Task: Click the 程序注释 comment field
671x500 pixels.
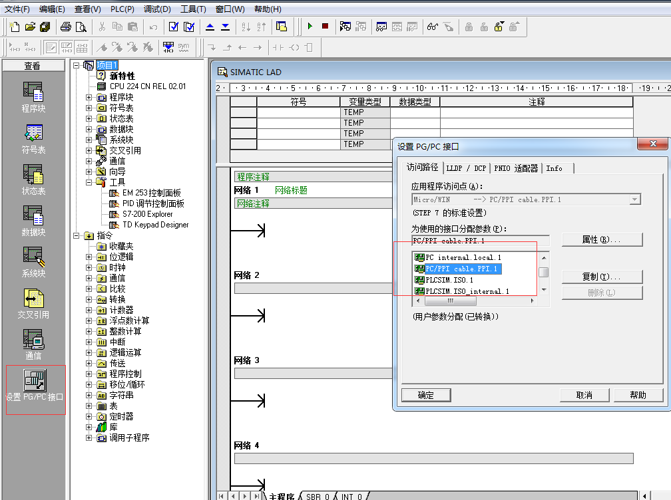Action: click(314, 177)
